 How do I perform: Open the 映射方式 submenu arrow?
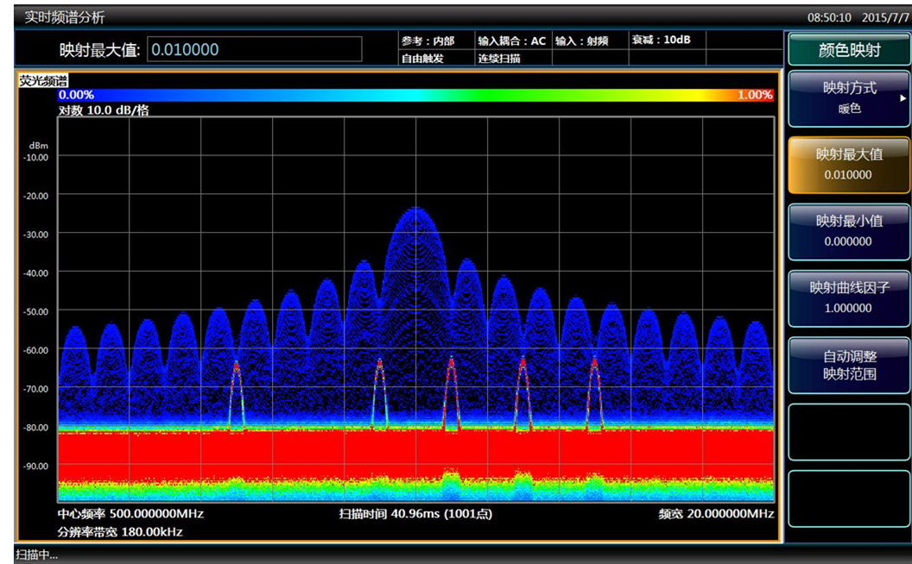(903, 98)
